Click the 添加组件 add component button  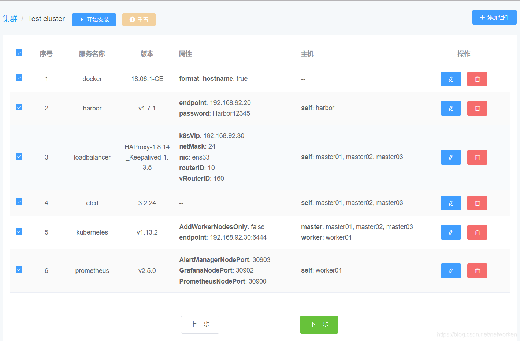click(x=494, y=17)
